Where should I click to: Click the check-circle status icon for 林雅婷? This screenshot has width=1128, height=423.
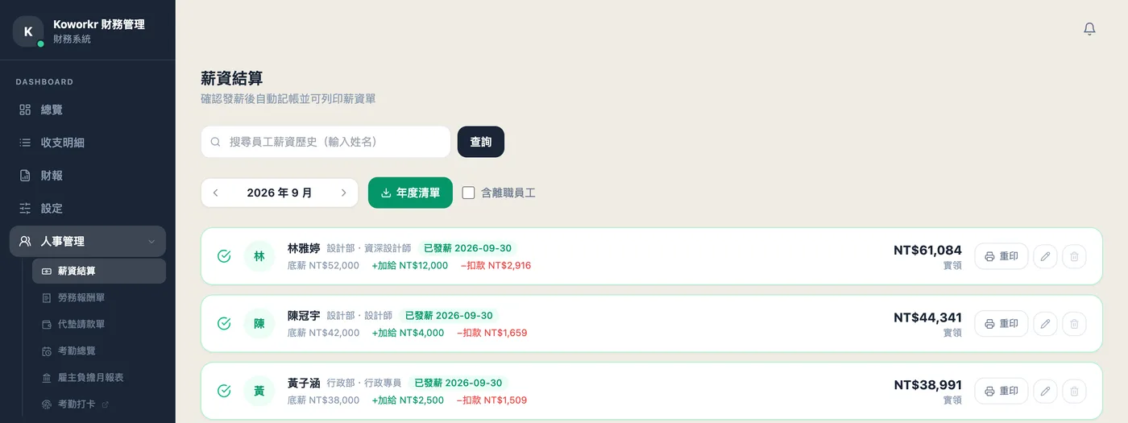coord(224,256)
